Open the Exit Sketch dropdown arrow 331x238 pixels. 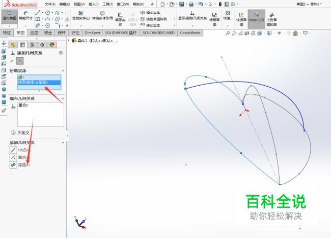(x=9, y=26)
